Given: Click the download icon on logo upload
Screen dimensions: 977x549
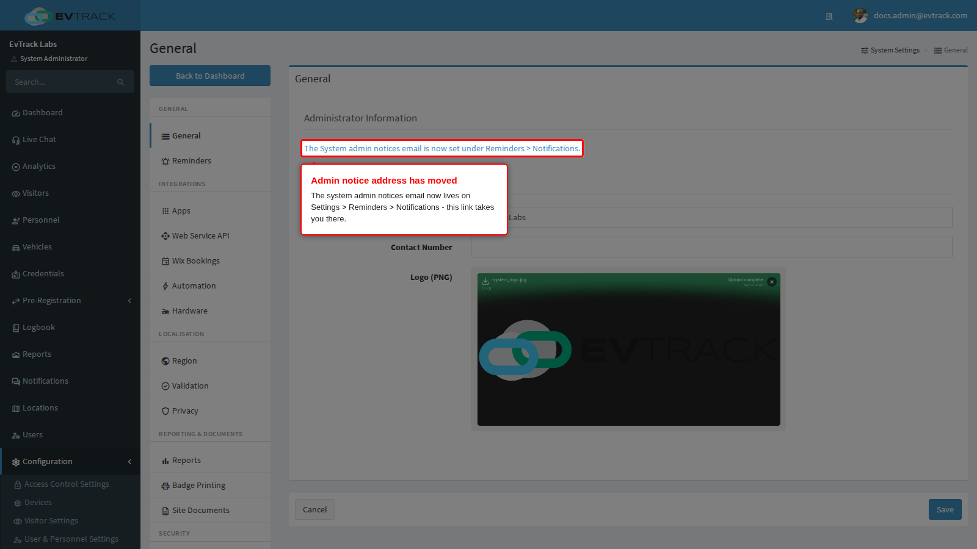Looking at the screenshot, I should (485, 281).
